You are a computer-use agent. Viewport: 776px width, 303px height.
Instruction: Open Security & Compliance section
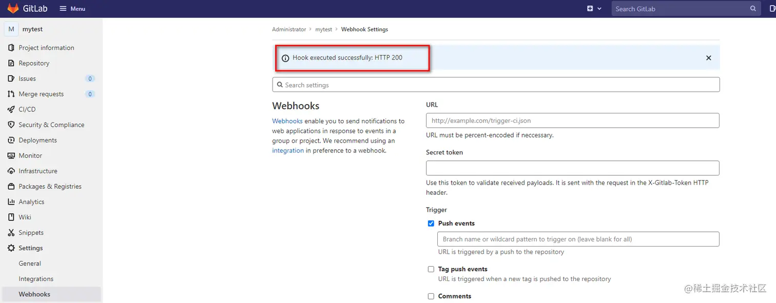[x=51, y=125]
